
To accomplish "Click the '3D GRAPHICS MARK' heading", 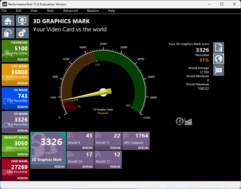I will 62,21.
